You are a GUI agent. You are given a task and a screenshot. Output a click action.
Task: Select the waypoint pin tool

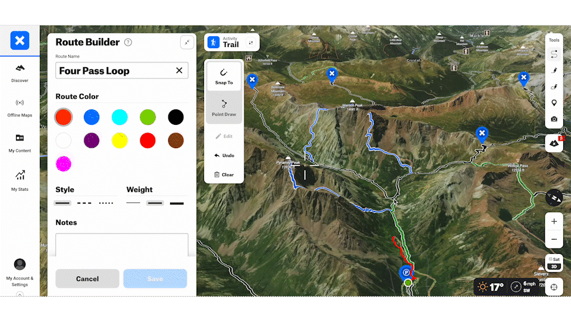[554, 103]
